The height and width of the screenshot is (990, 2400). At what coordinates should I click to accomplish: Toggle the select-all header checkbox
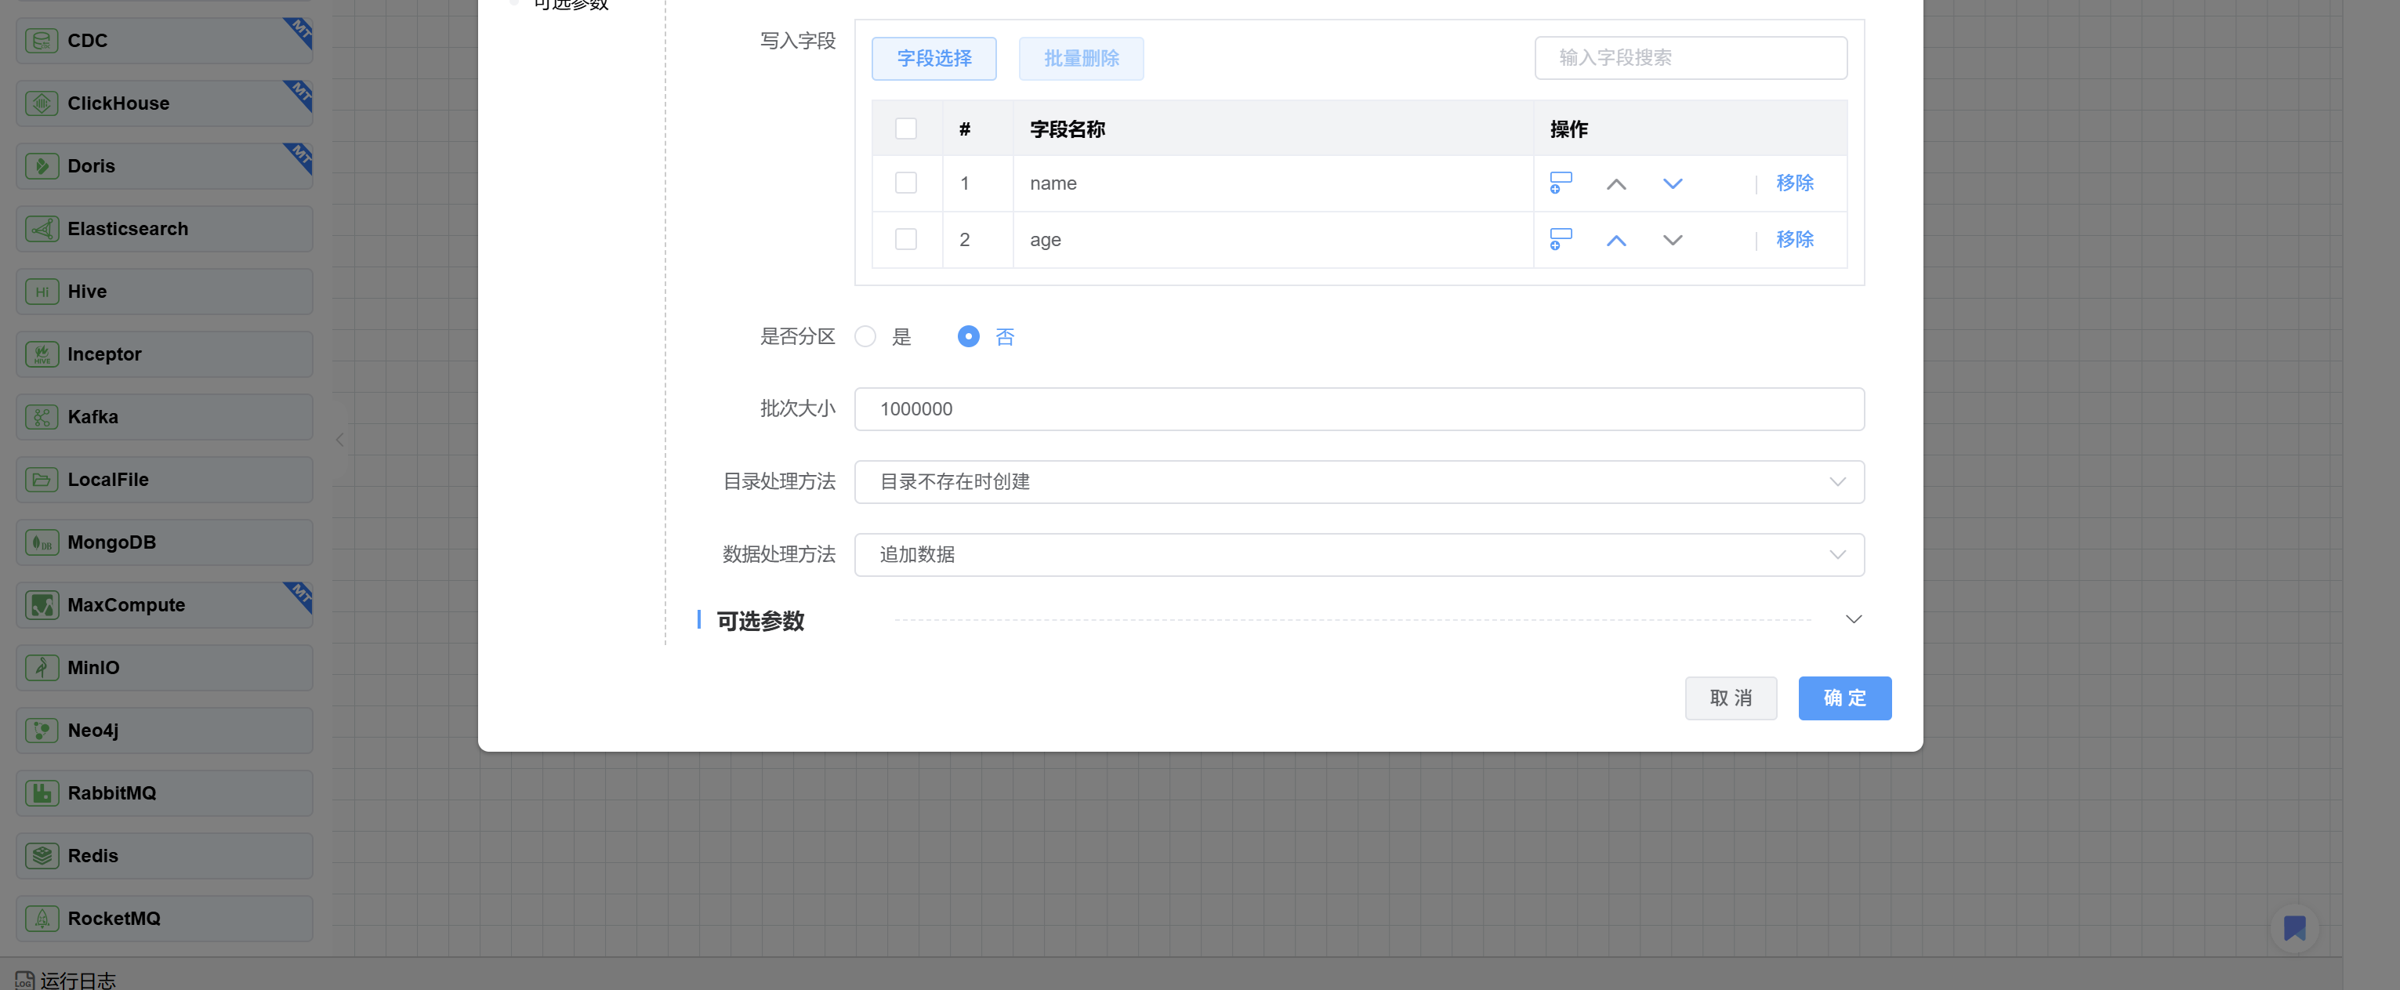pyautogui.click(x=905, y=129)
